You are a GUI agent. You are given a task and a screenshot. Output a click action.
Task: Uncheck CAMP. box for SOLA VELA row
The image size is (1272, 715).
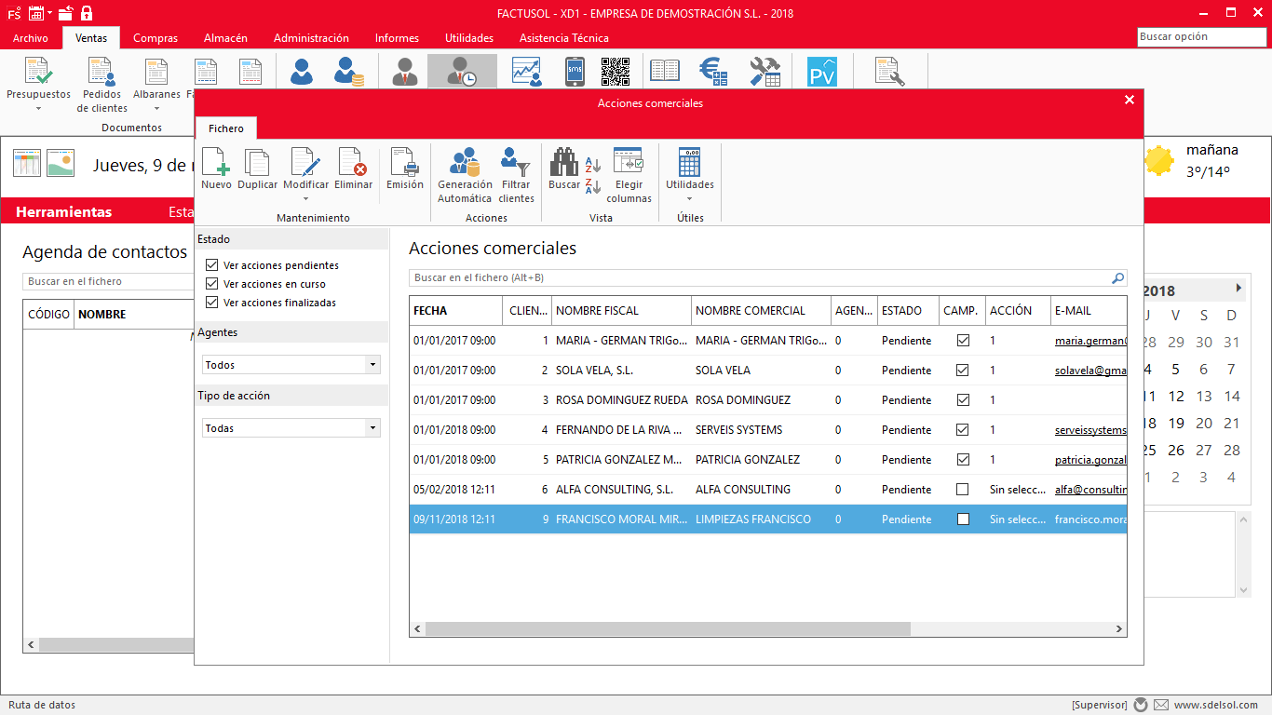click(963, 371)
